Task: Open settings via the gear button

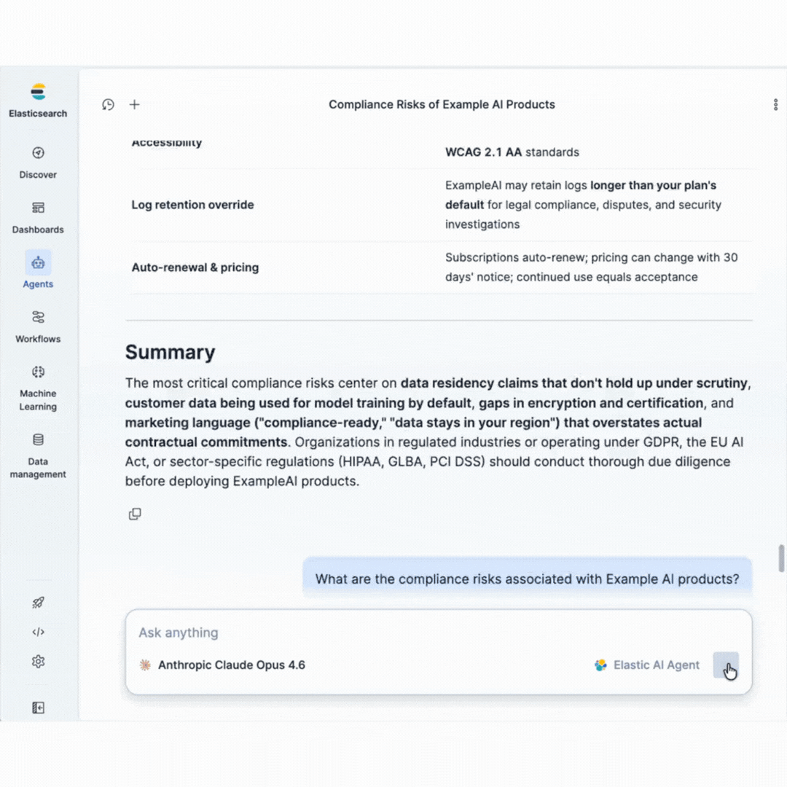Action: 38,661
